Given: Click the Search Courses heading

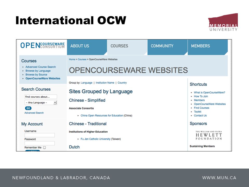Looking at the screenshot, I should 36,89.
